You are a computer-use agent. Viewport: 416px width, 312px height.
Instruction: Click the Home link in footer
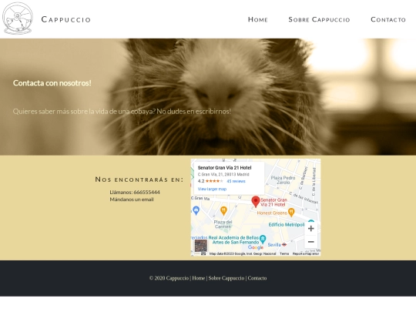click(199, 278)
